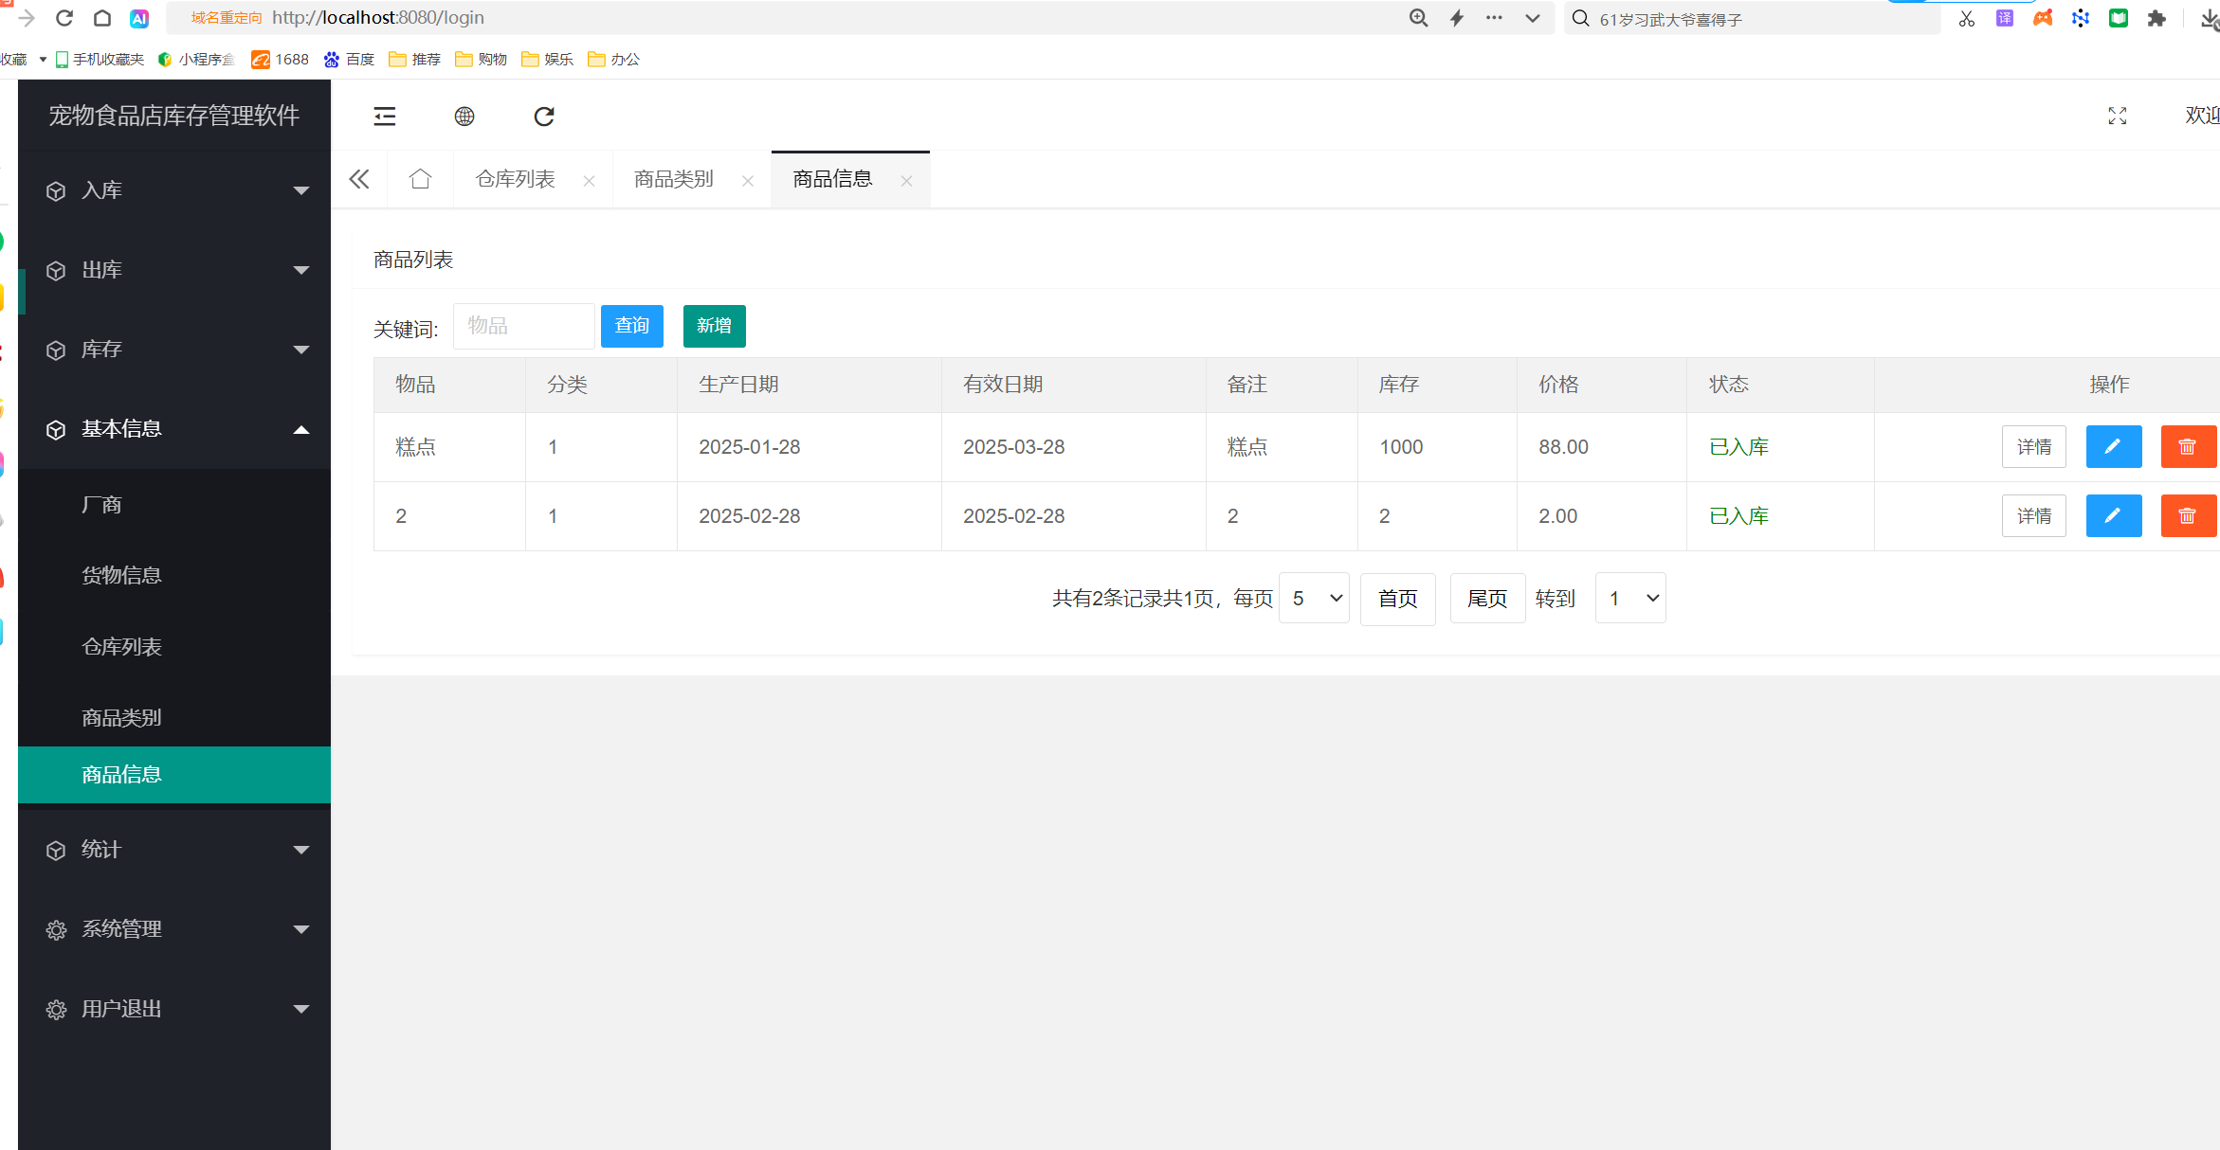2220x1150 pixels.
Task: Click the home icon tab
Action: click(x=420, y=179)
